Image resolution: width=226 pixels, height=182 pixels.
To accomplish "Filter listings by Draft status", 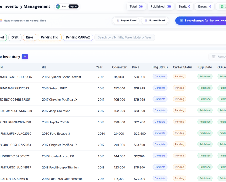I will [15, 37].
